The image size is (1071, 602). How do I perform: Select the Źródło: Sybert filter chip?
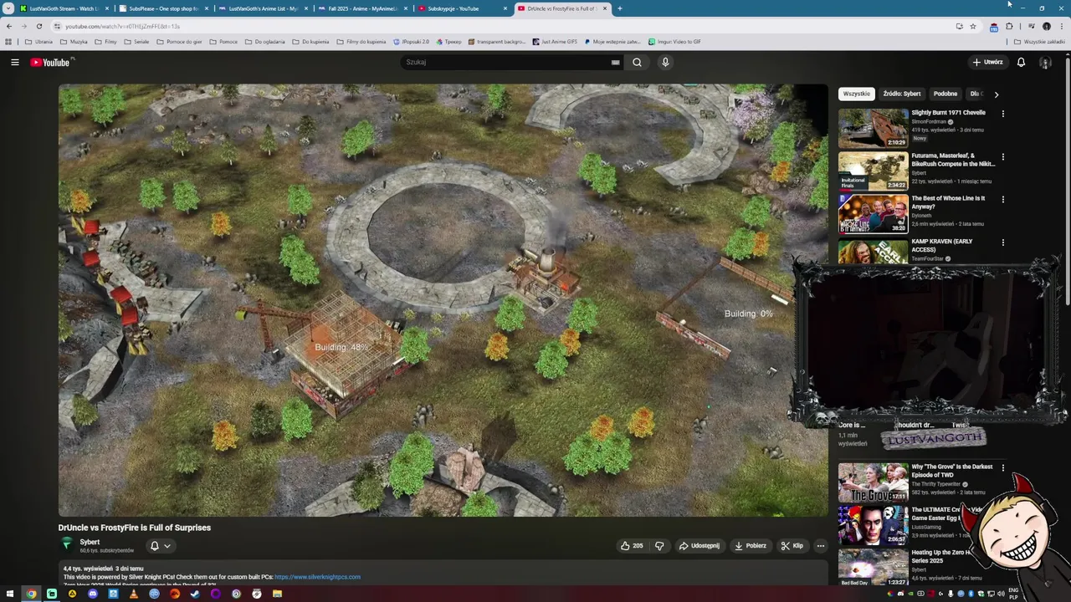901,94
